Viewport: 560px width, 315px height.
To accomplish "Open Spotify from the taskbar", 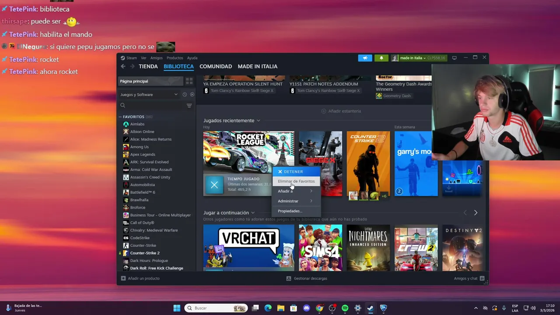I will (x=345, y=308).
